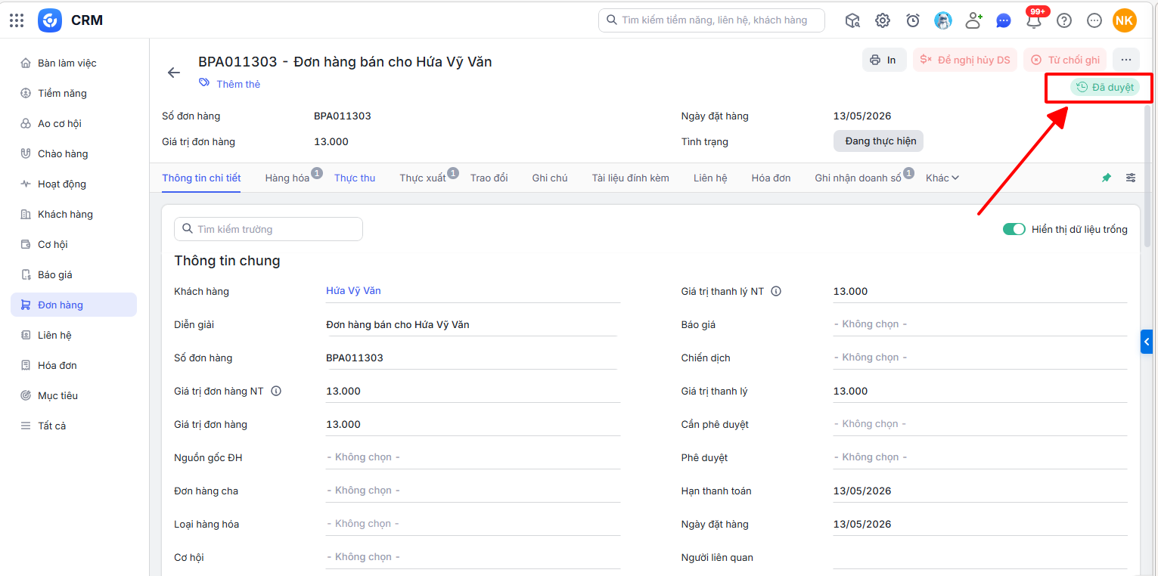Click the alarm reminder clock icon

coord(913,20)
